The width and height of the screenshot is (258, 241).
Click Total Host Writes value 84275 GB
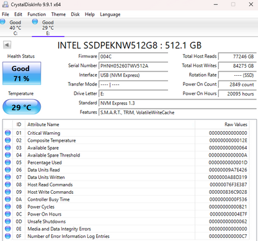238,66
